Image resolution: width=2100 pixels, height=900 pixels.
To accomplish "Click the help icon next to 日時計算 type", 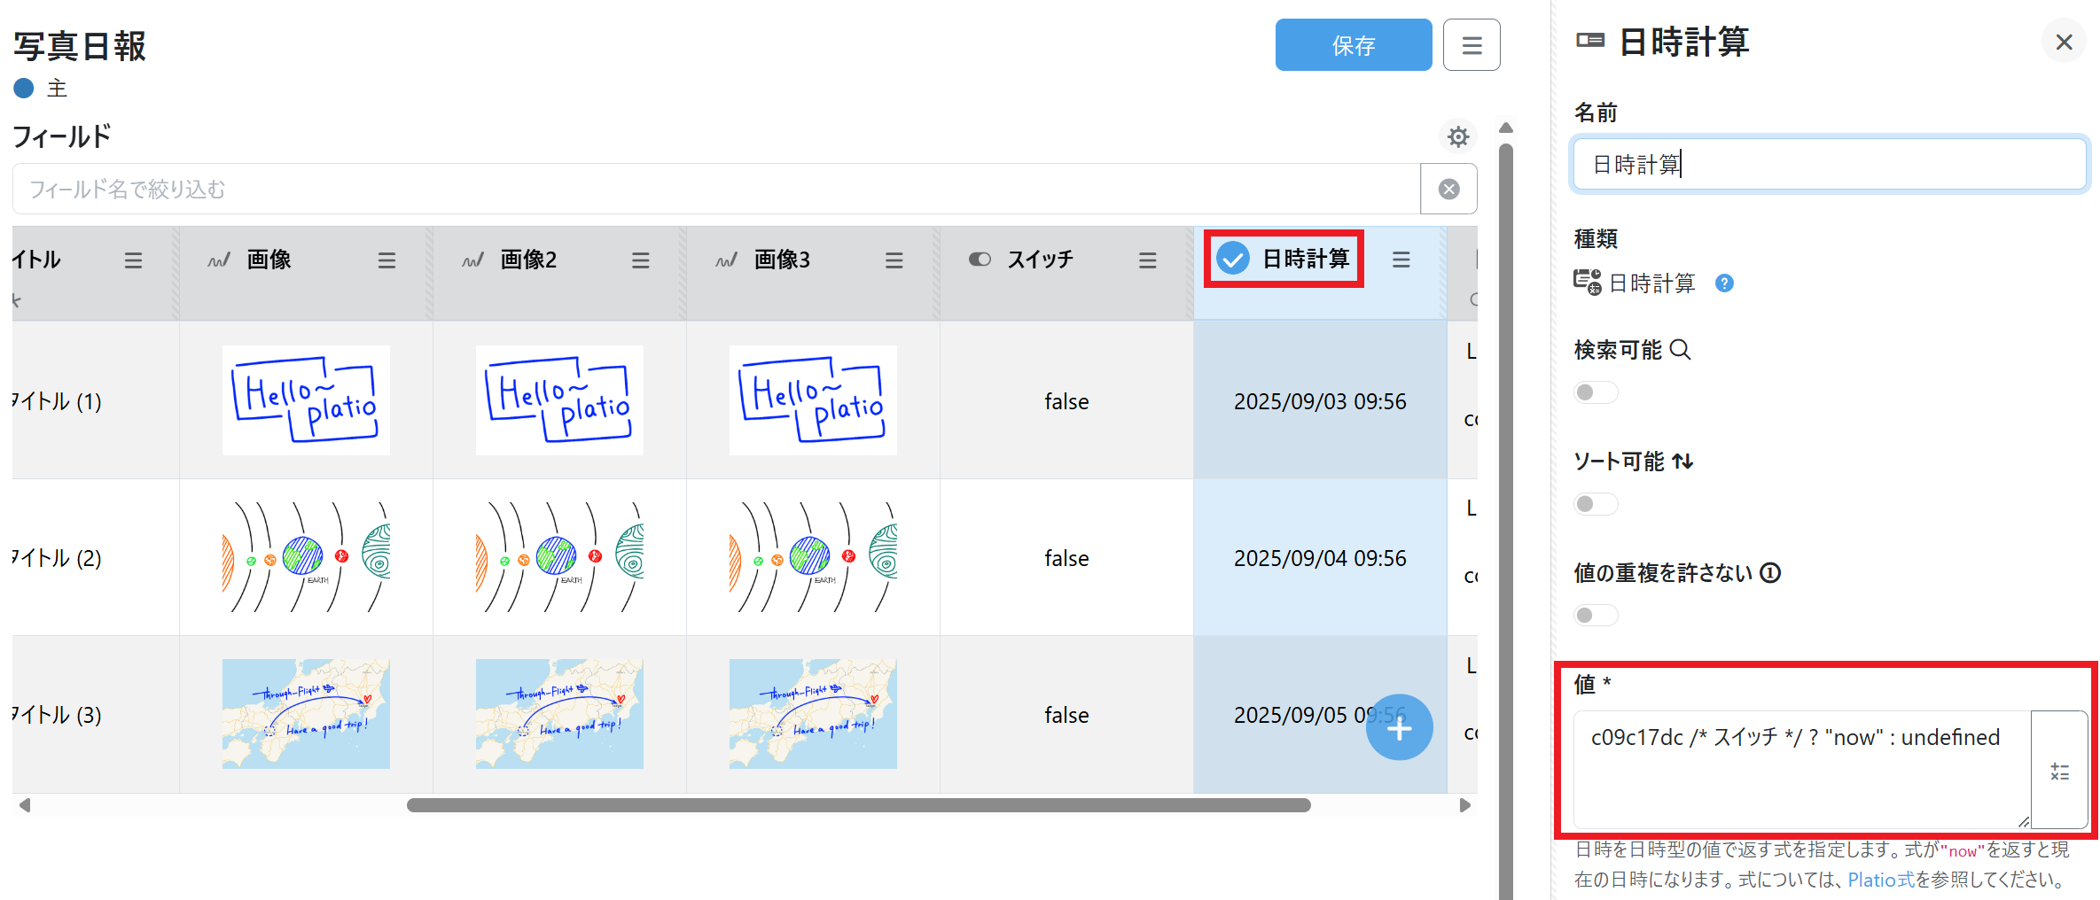I will click(x=1724, y=283).
